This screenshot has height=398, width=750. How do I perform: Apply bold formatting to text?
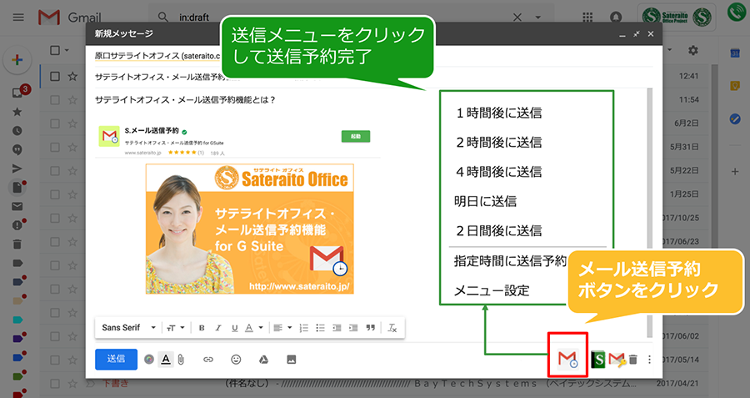[x=202, y=328]
